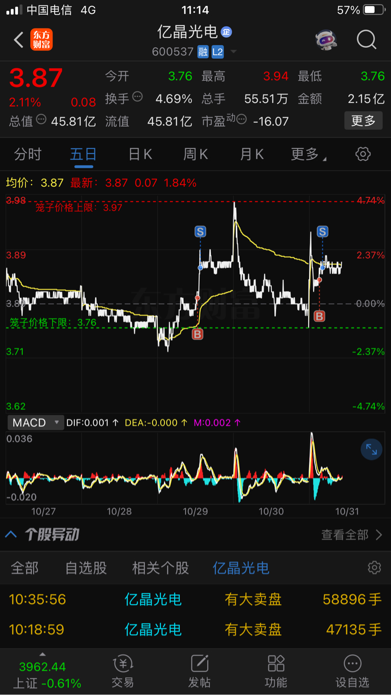Select the 全部 filter tab
This screenshot has width=391, height=695.
25,568
